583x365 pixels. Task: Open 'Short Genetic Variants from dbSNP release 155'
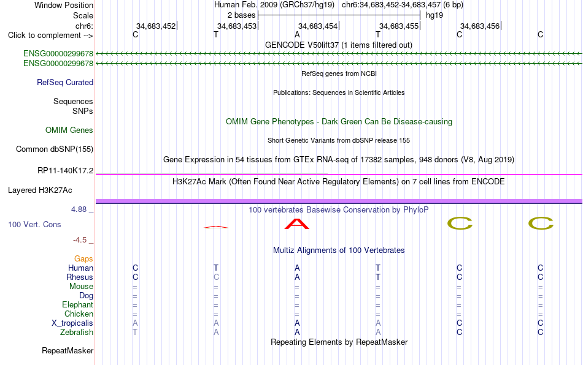point(339,140)
